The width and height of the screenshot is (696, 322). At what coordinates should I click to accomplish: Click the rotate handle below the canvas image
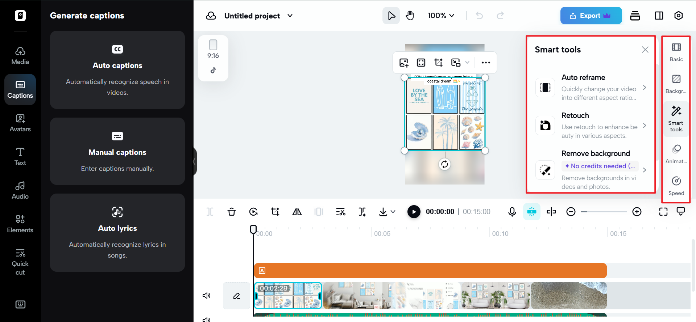click(x=444, y=164)
